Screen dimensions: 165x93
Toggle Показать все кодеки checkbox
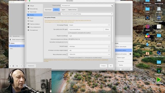pos(69,58)
